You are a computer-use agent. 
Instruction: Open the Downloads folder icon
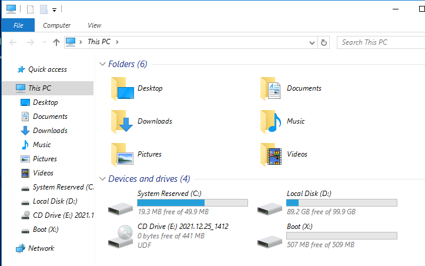pos(123,122)
